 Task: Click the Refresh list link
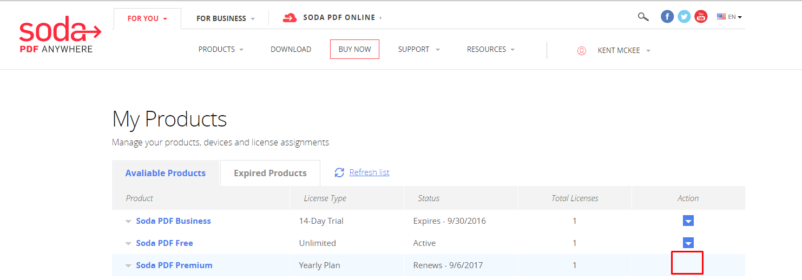click(369, 172)
